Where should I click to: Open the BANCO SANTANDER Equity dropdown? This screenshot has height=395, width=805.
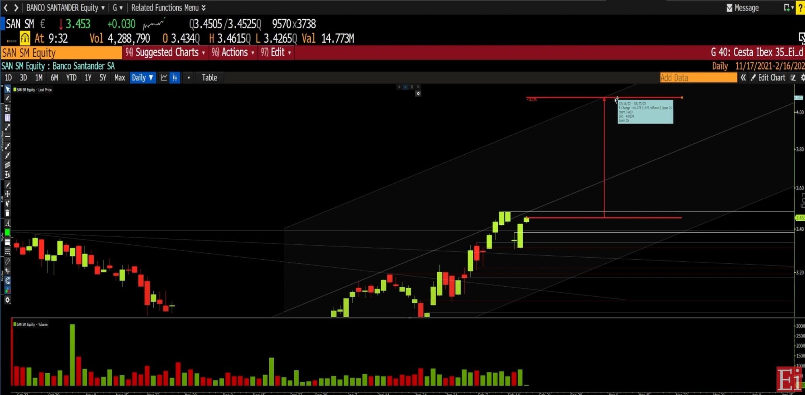pos(66,8)
